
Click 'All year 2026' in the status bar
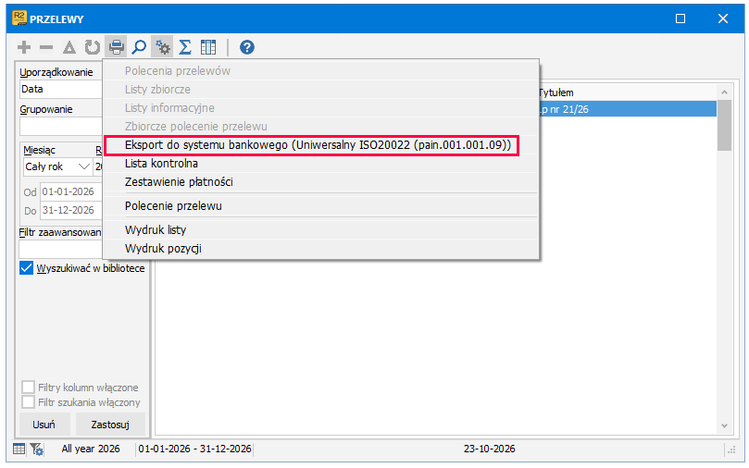click(91, 449)
